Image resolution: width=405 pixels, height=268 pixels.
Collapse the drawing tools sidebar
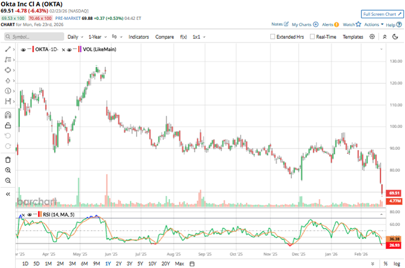(8, 194)
